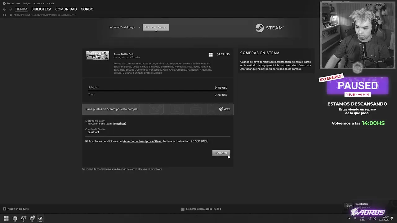
Task: Click the COMPRAS EN STEAM heading
Action: pyautogui.click(x=260, y=53)
